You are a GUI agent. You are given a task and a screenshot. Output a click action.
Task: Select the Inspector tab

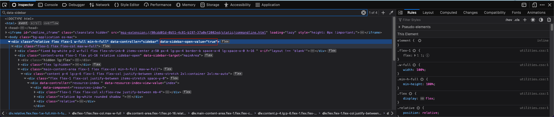(23, 5)
